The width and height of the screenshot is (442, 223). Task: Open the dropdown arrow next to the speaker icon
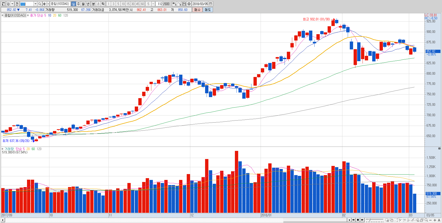tap(48, 4)
